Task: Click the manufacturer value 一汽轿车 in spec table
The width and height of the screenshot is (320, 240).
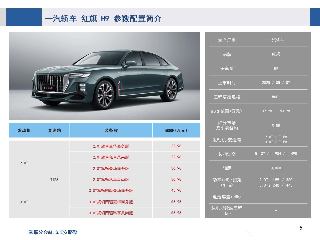Action: point(276,40)
